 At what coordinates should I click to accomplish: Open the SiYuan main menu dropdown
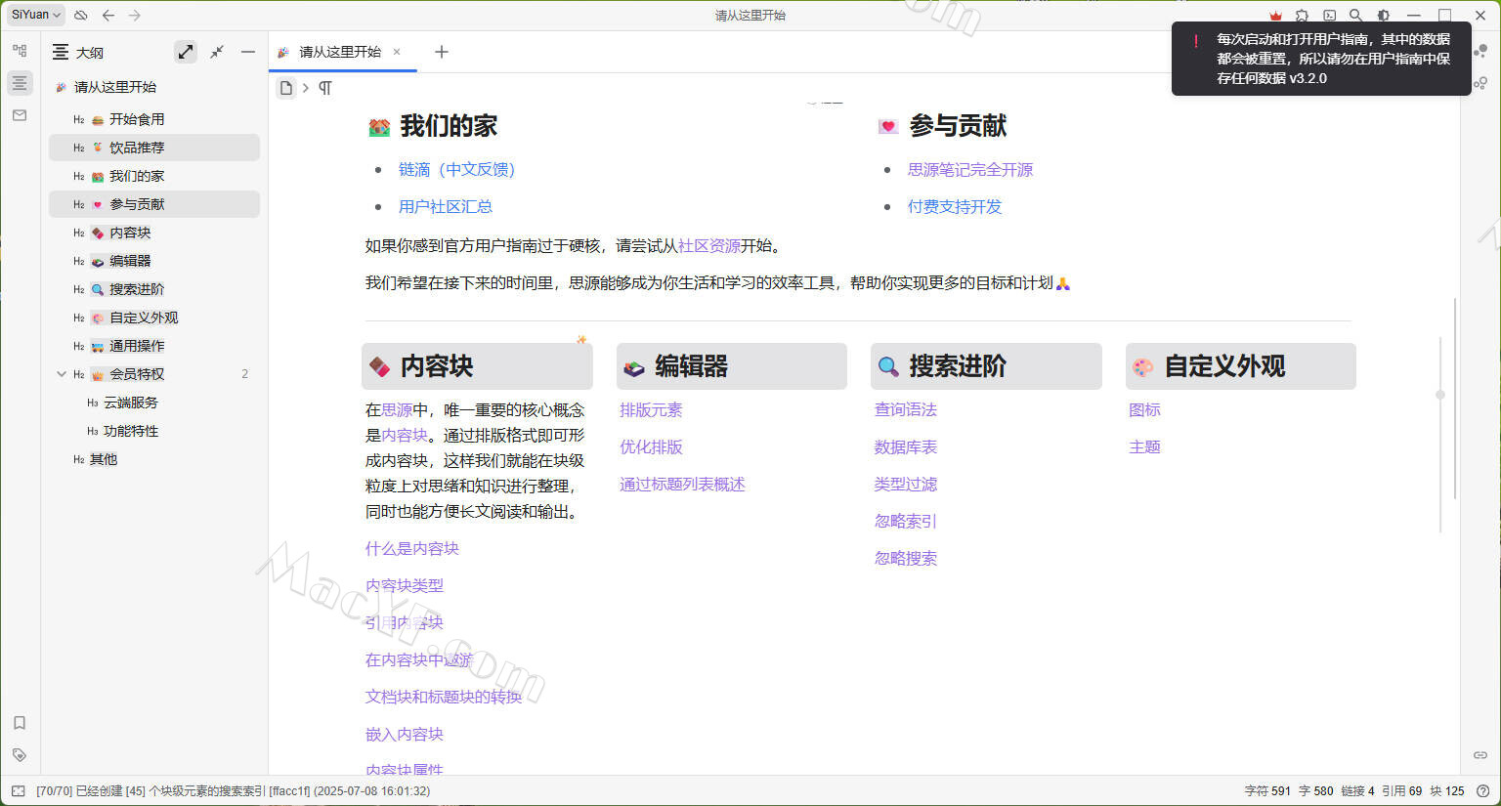click(36, 15)
